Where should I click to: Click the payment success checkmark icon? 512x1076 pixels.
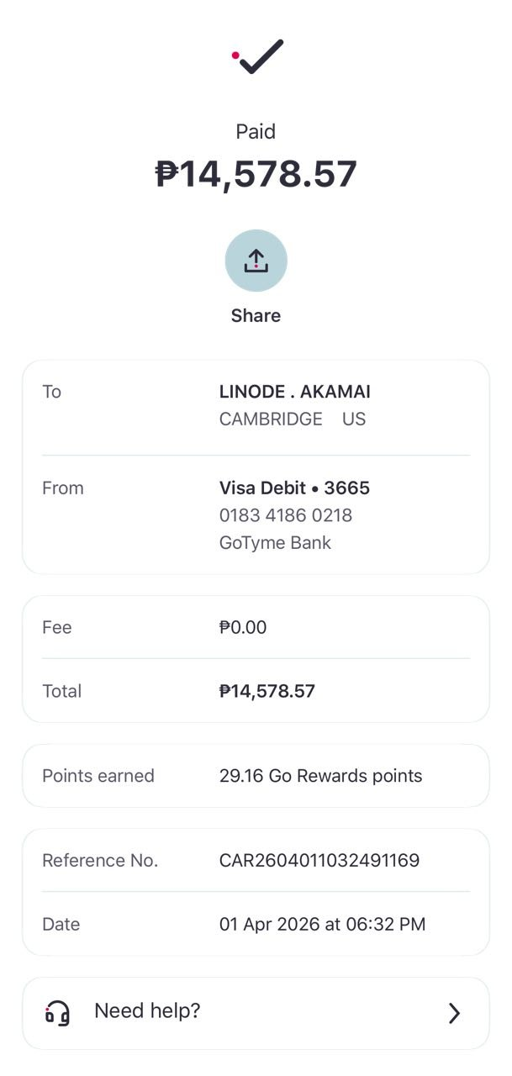259,56
